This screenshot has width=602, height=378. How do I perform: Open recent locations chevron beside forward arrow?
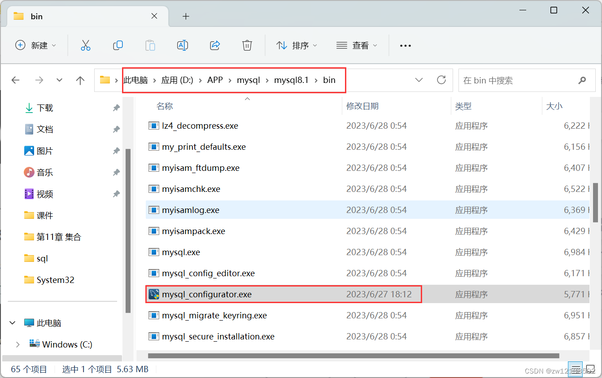(x=60, y=80)
